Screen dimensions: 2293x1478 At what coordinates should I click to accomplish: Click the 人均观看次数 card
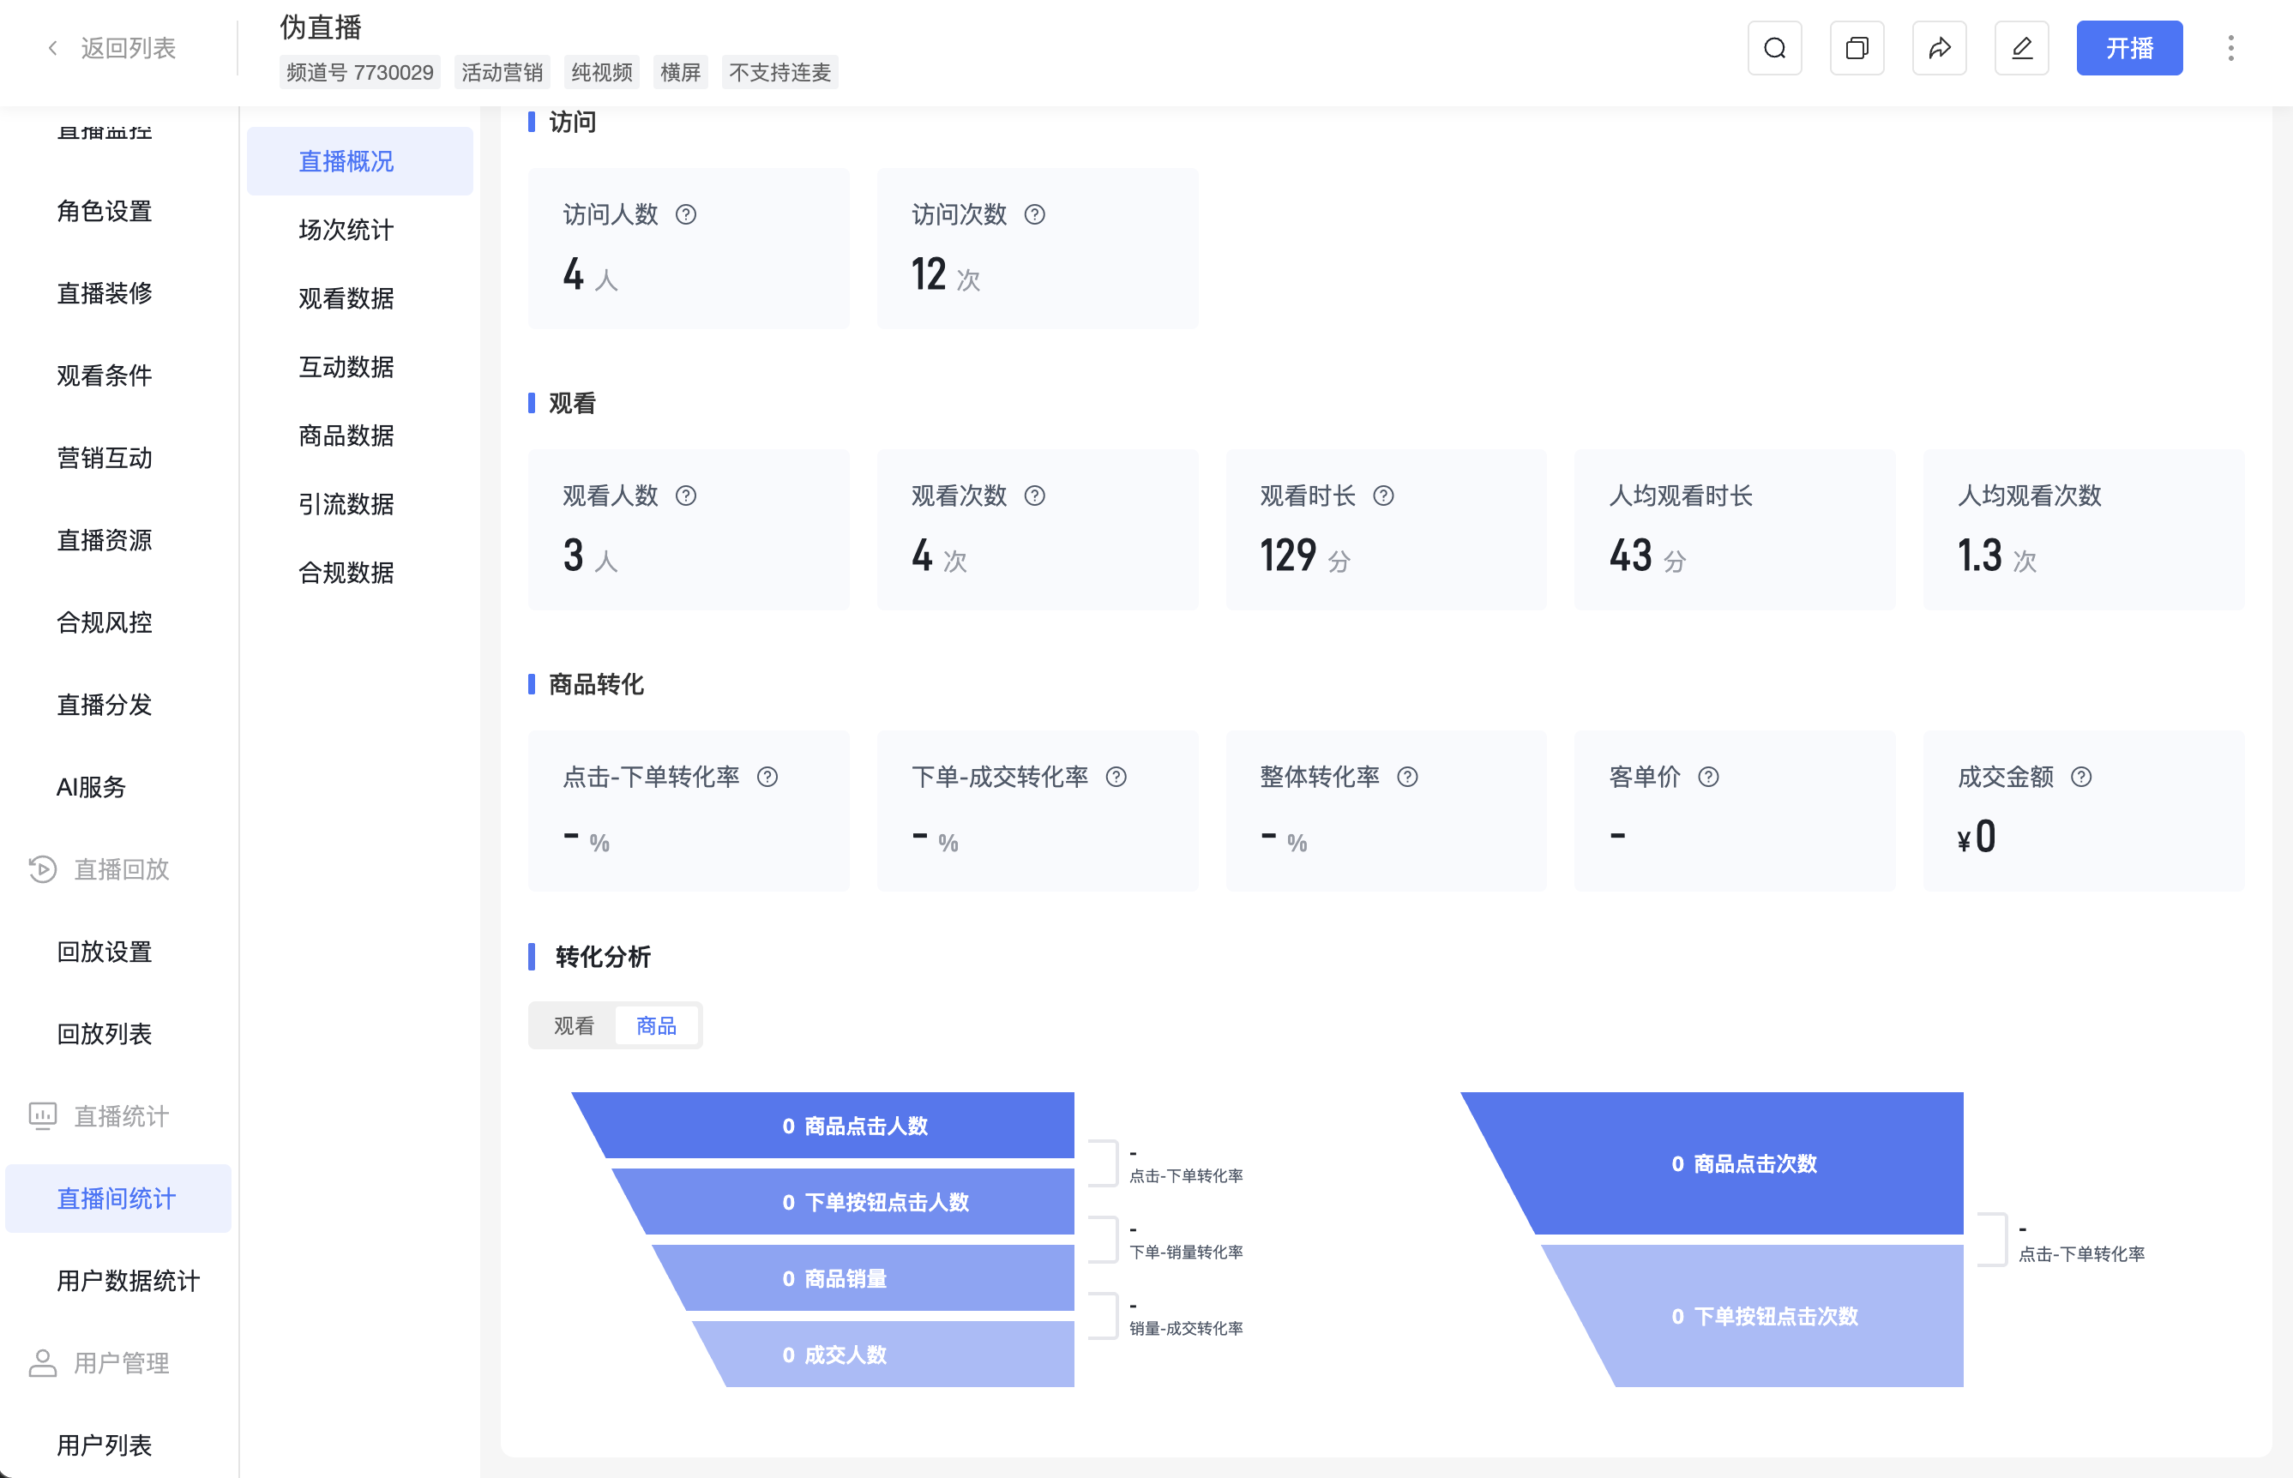[2084, 530]
